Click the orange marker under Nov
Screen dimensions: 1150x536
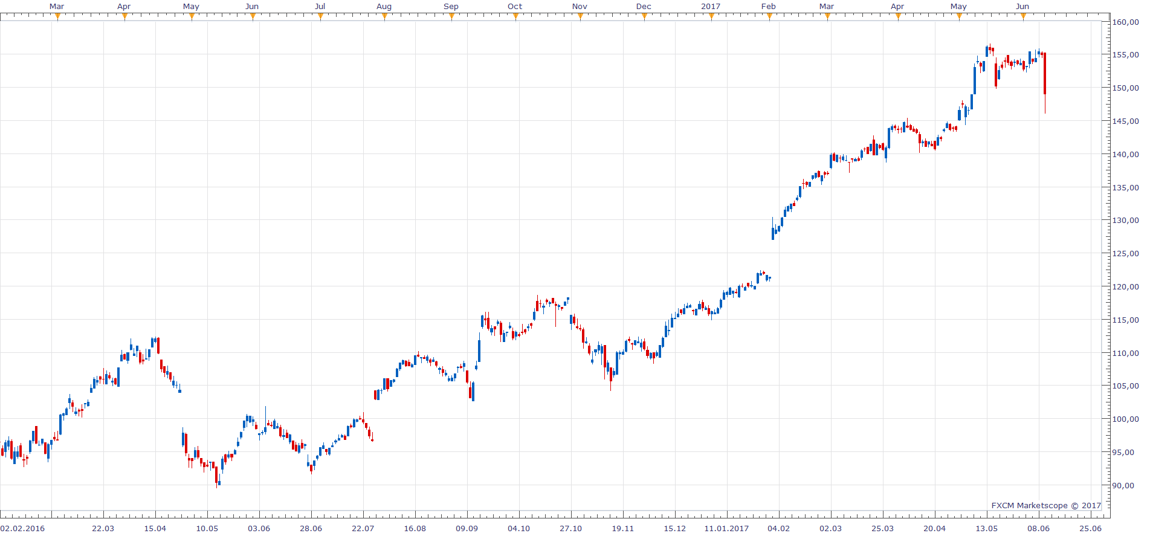pos(580,16)
